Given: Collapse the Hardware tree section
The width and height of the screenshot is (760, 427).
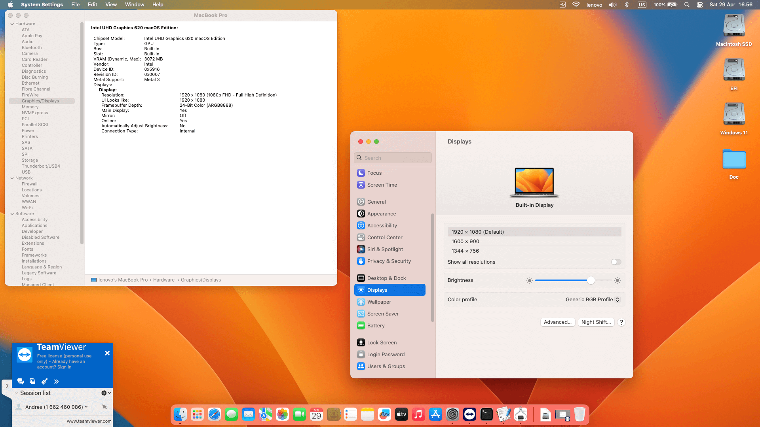Looking at the screenshot, I should click(12, 24).
